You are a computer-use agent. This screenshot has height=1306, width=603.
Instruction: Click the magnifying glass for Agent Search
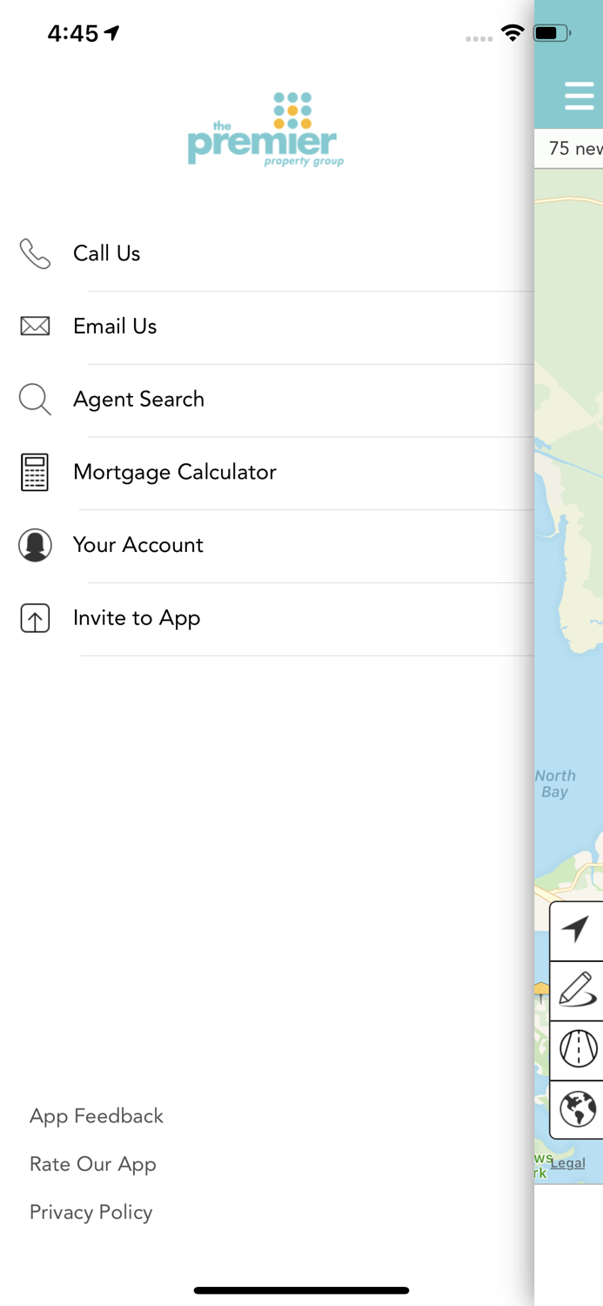coord(35,399)
